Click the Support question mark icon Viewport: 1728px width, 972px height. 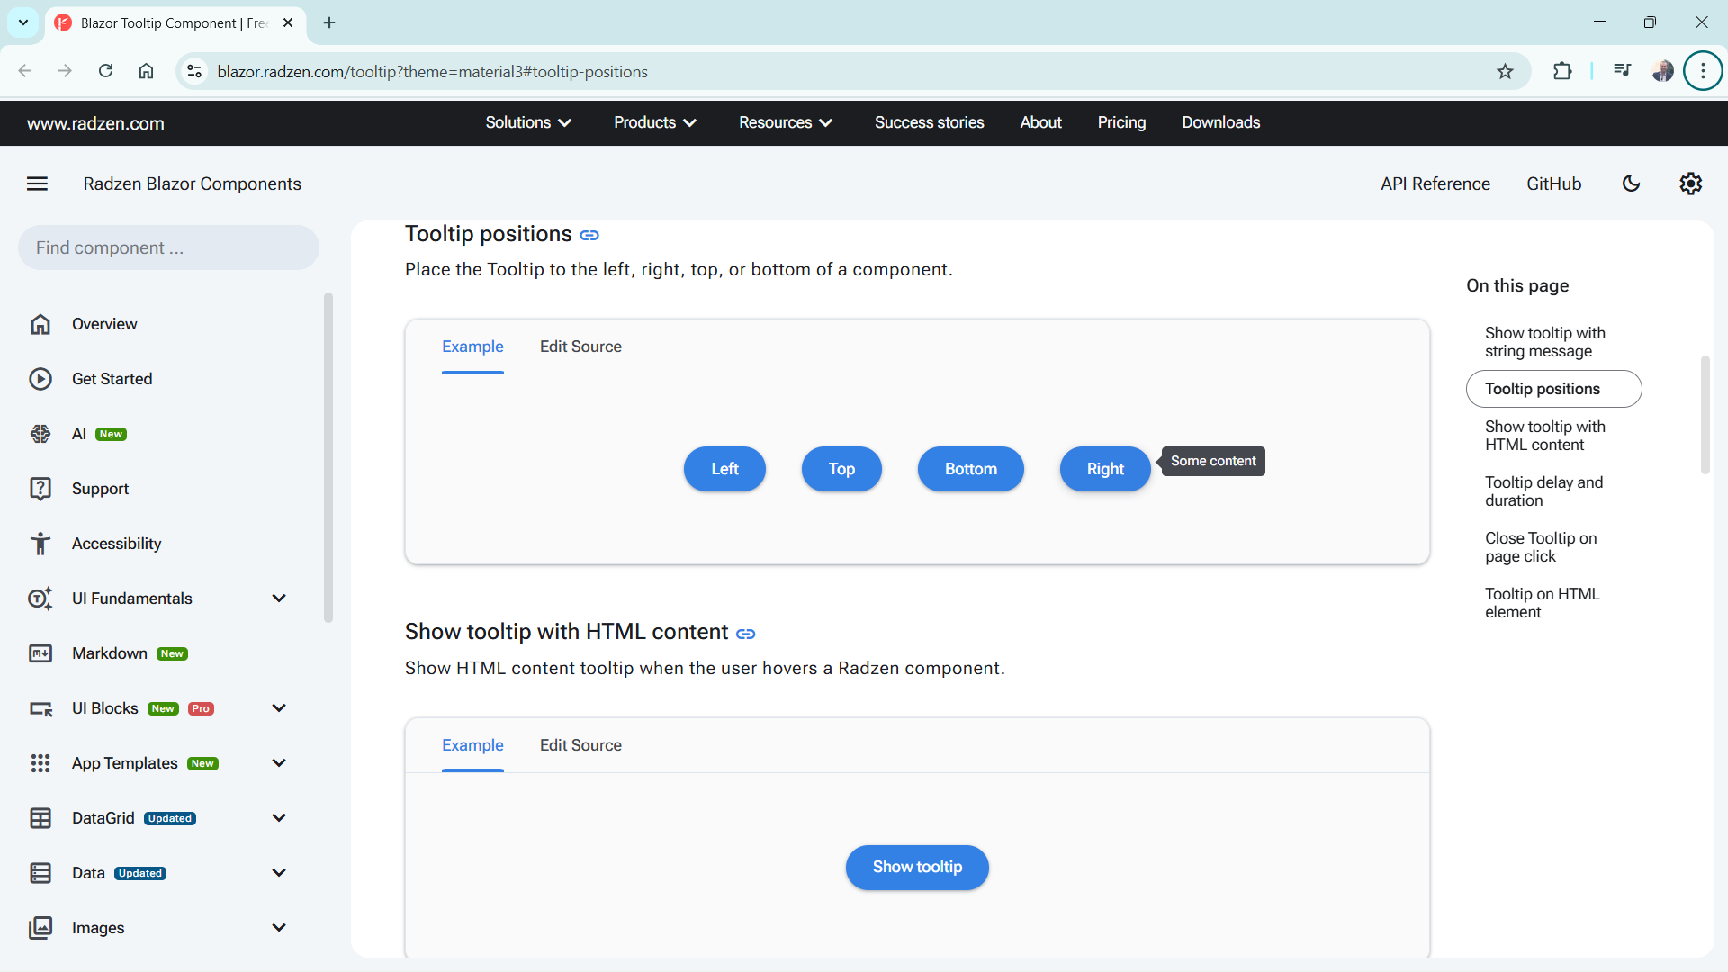coord(40,489)
